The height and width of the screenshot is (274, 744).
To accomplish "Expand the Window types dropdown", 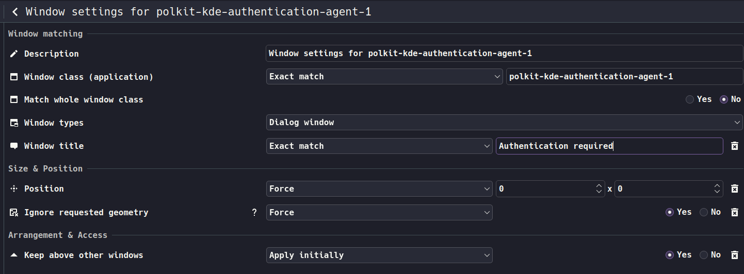I will [504, 123].
